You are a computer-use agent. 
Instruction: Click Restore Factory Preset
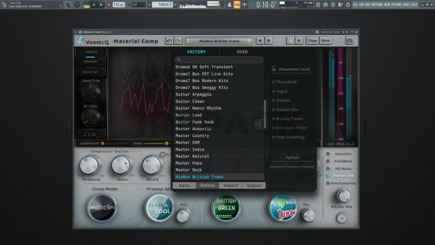pyautogui.click(x=292, y=167)
